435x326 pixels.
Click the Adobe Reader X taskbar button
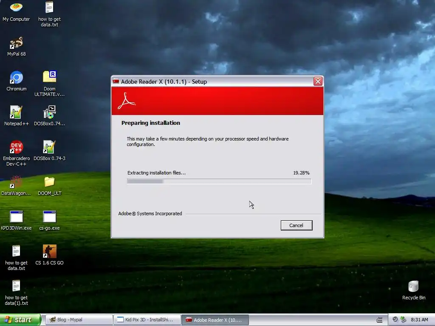(215, 320)
